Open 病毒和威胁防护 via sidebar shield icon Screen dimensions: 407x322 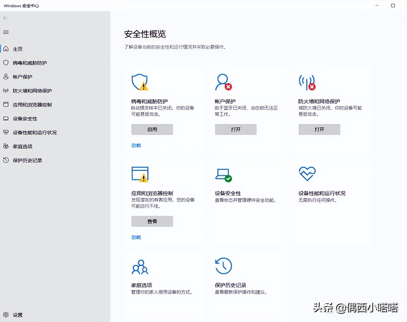(6, 63)
